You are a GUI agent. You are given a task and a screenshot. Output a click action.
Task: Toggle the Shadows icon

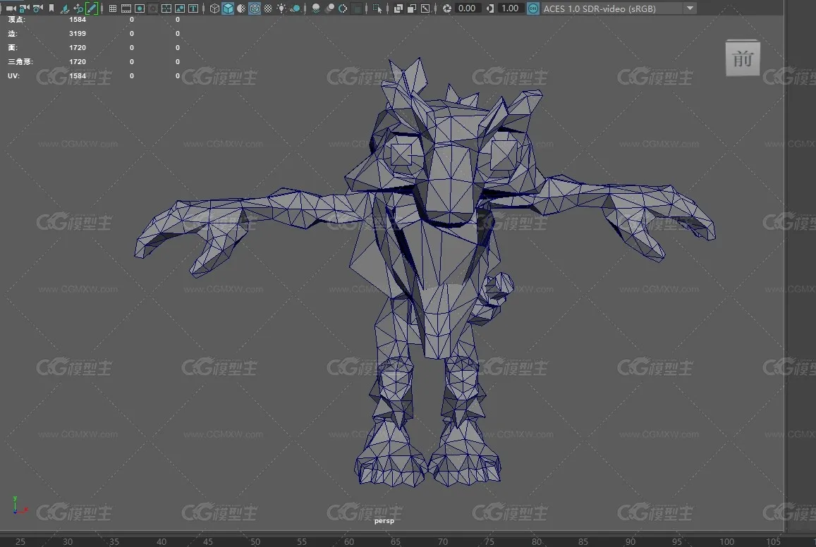[295, 8]
